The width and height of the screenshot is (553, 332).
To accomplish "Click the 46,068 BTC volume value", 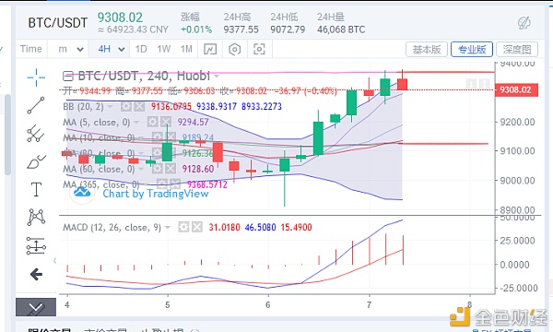I will pos(341,30).
